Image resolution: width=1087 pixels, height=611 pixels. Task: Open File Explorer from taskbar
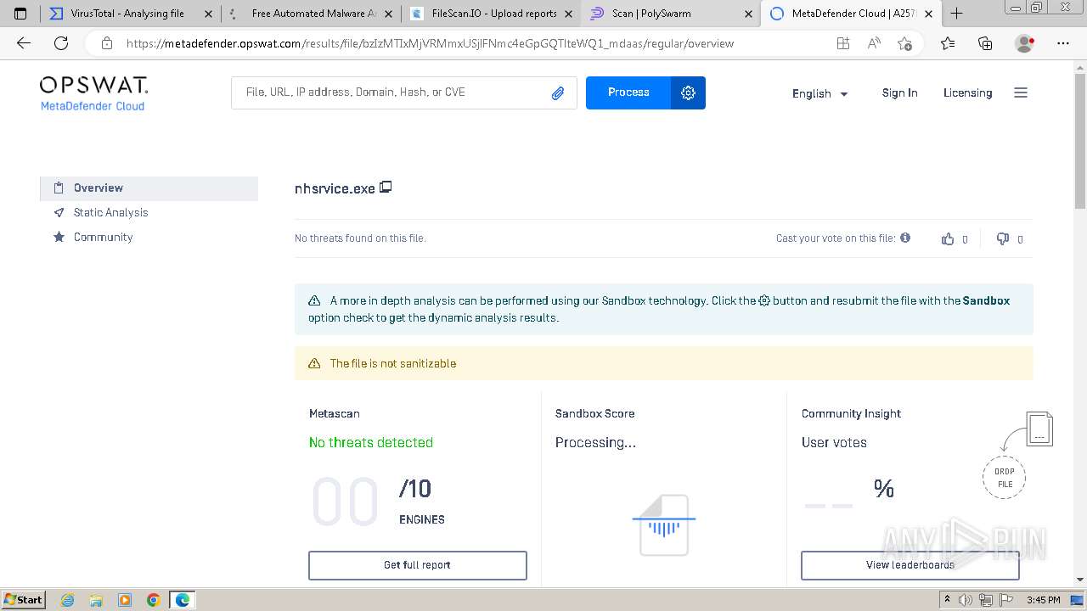click(x=96, y=600)
